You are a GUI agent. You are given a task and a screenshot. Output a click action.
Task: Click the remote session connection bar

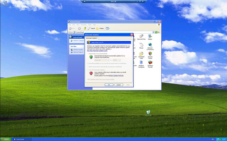(x=113, y=1)
